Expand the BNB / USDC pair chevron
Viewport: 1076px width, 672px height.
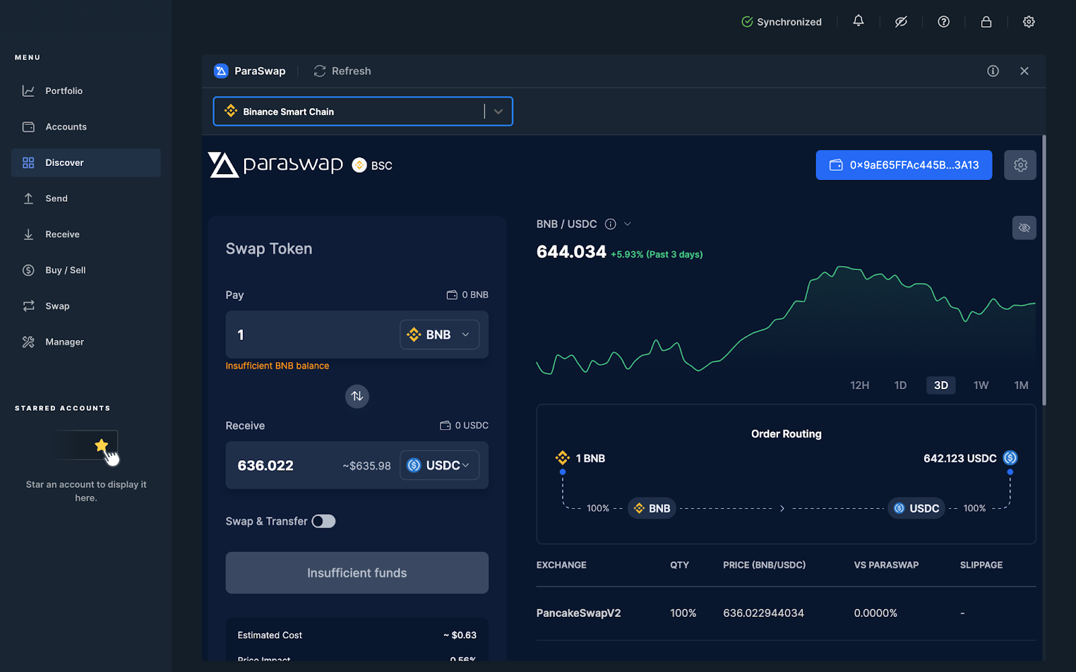[x=627, y=224]
